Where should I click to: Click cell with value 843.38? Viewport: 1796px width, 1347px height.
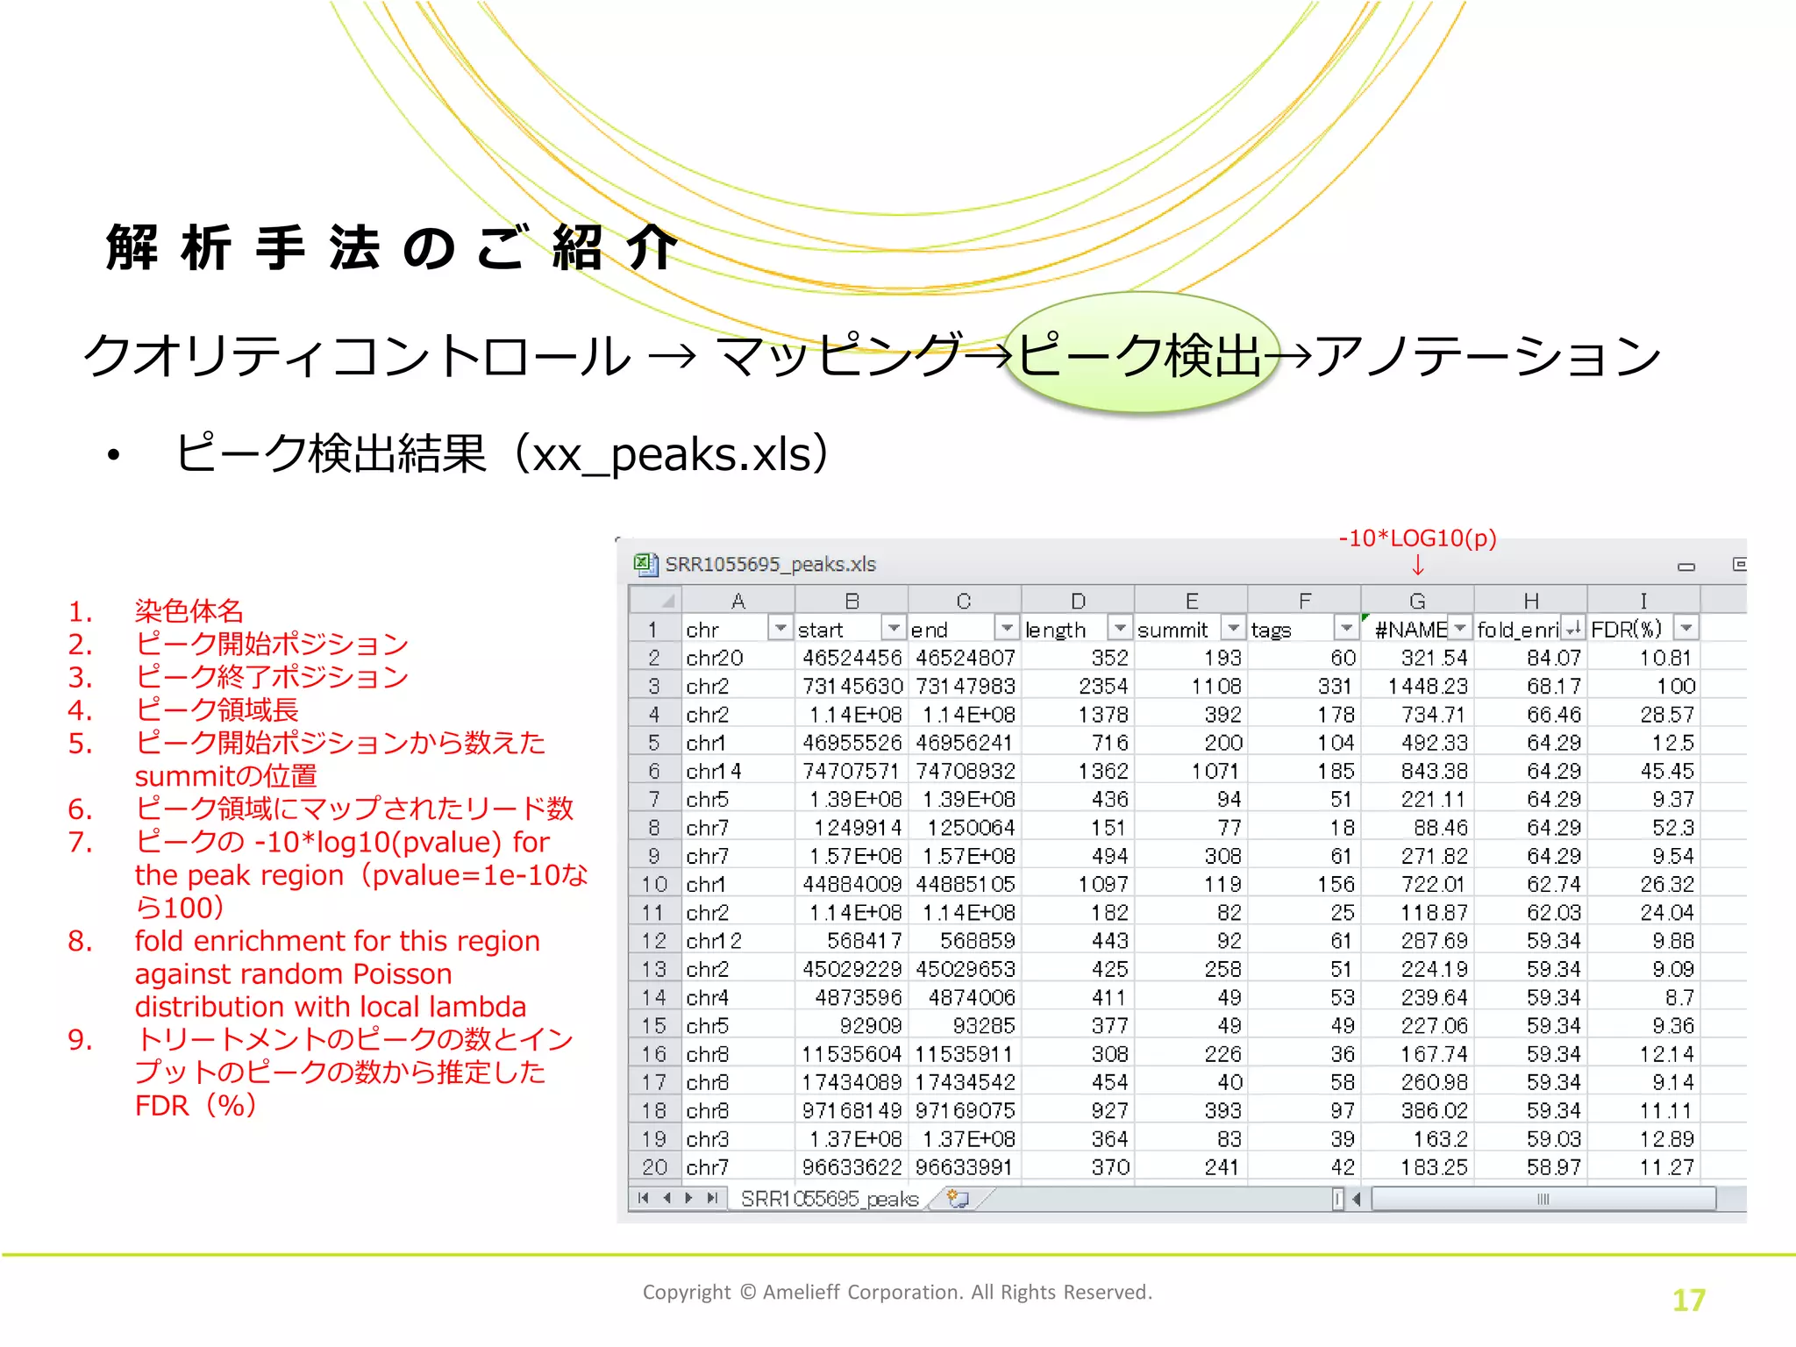coord(1417,771)
